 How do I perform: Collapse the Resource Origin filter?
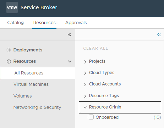(x=85, y=107)
